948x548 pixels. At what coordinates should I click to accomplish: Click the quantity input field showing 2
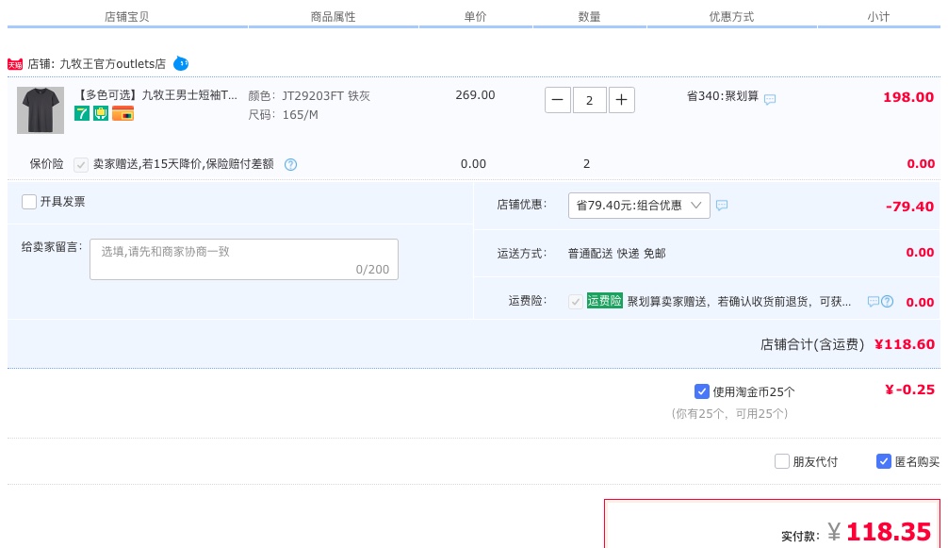point(590,100)
